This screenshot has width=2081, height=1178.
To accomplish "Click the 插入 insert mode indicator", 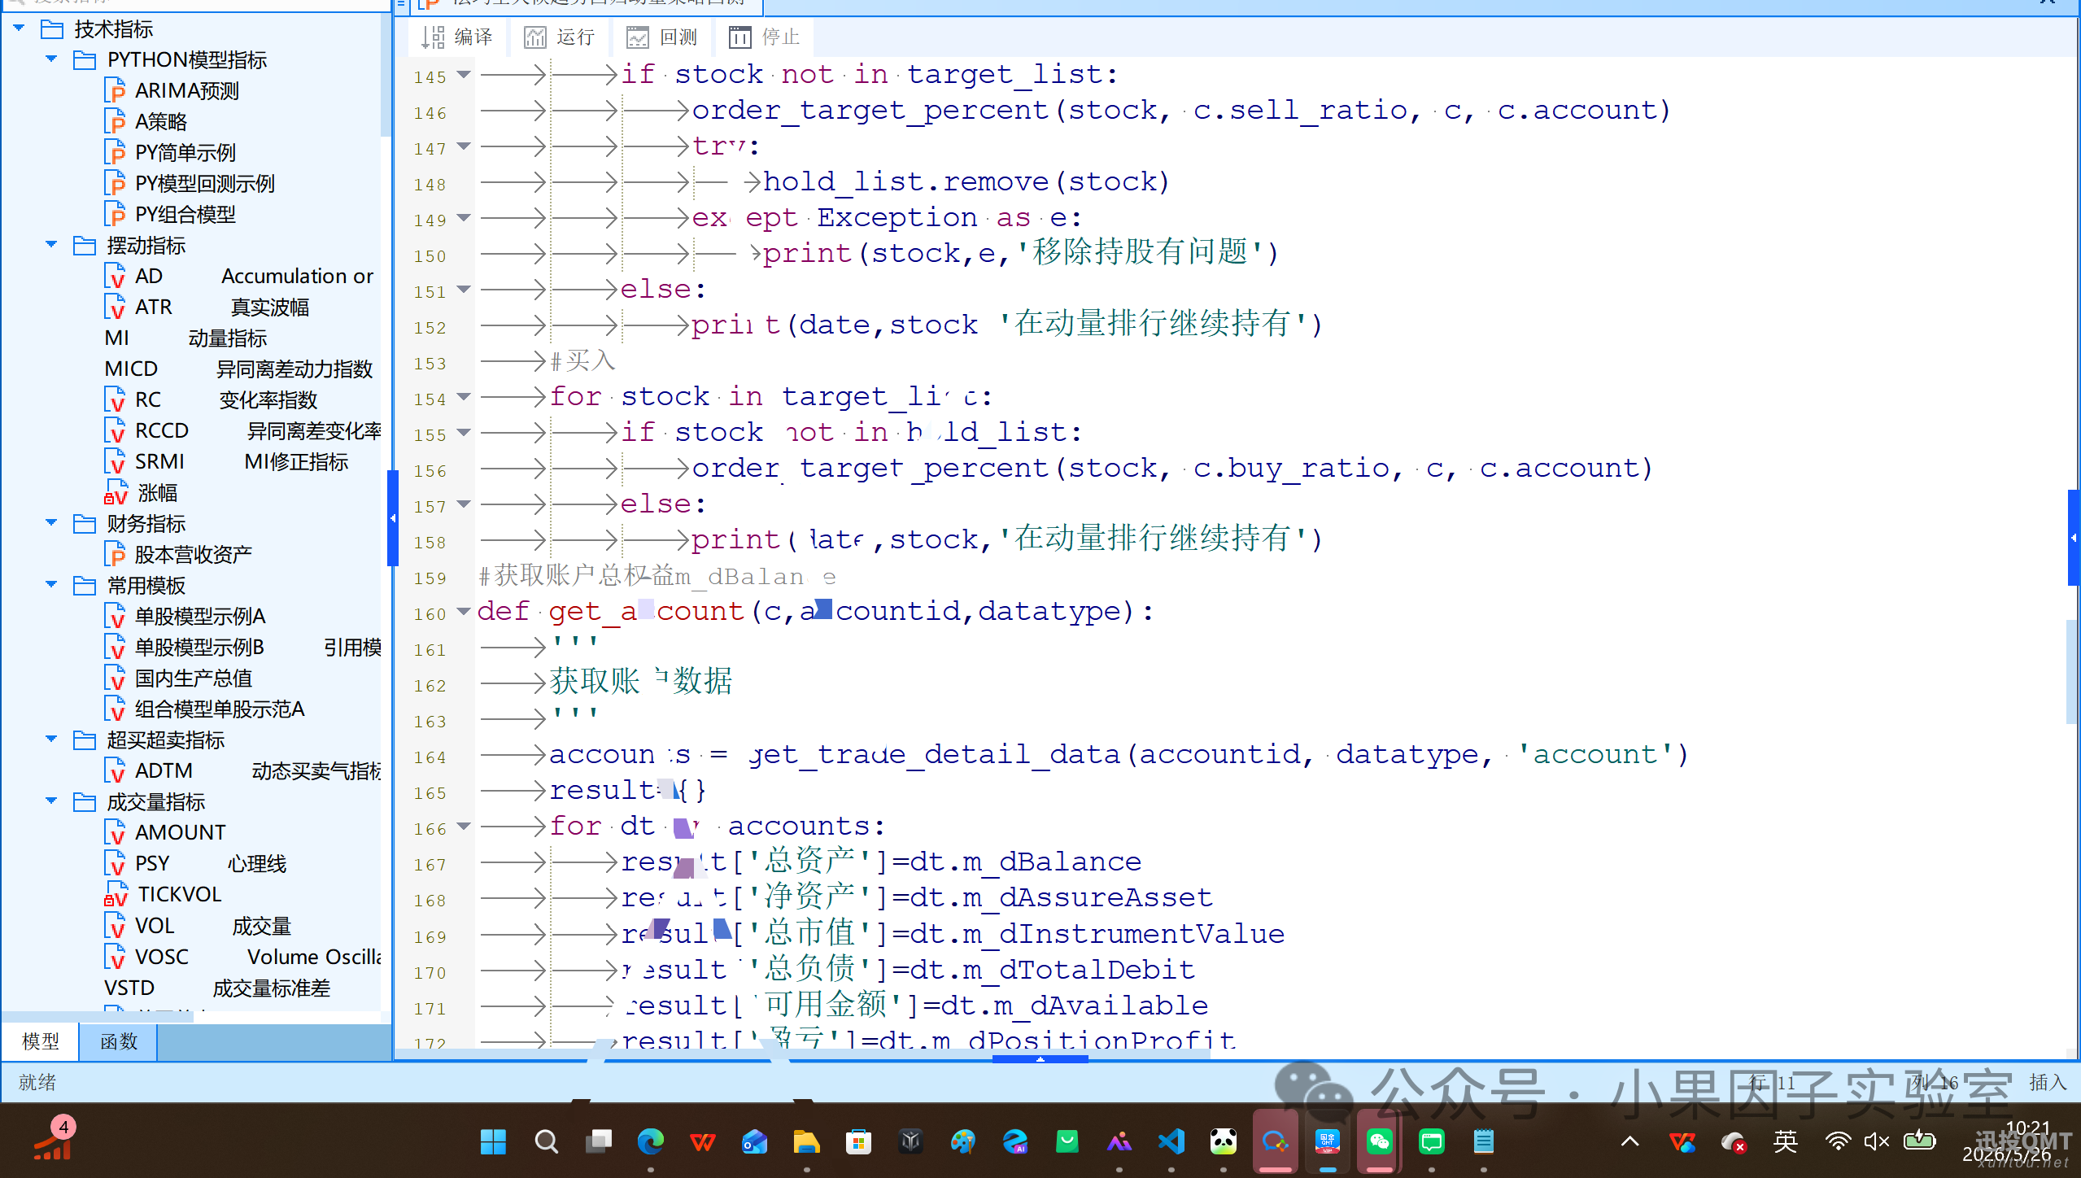I will 2048,1082.
